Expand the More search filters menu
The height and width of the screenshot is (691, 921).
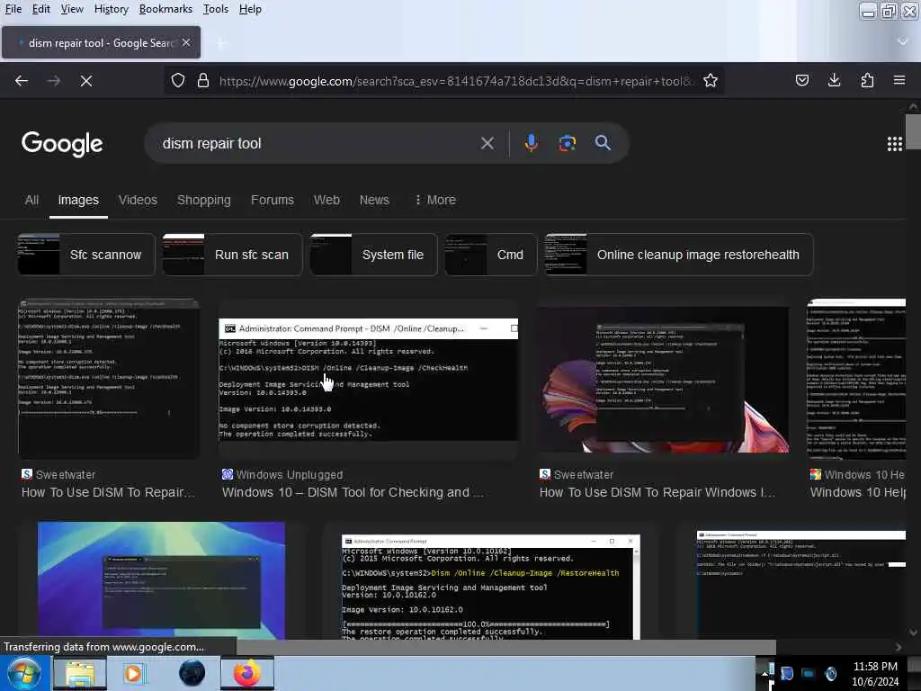click(x=435, y=200)
